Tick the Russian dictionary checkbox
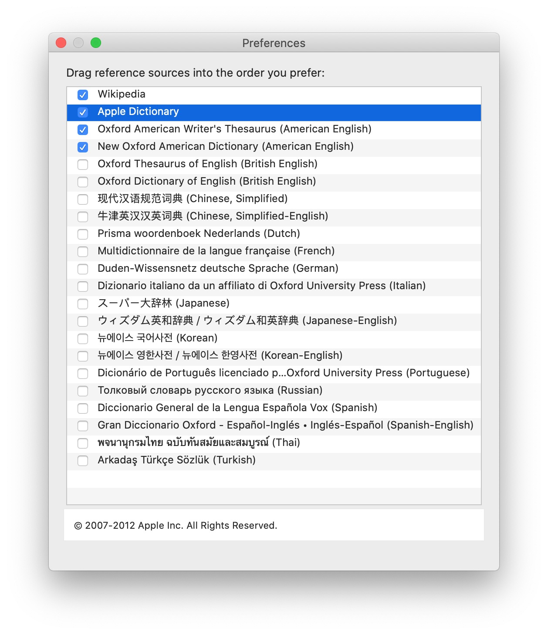Image resolution: width=548 pixels, height=635 pixels. [83, 391]
